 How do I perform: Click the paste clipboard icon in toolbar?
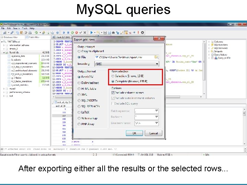pyautogui.click(x=22, y=33)
